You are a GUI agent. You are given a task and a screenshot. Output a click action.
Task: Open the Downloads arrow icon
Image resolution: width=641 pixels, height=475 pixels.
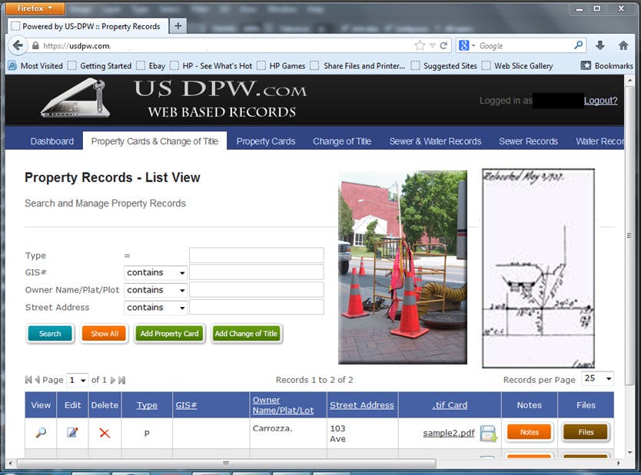(600, 45)
